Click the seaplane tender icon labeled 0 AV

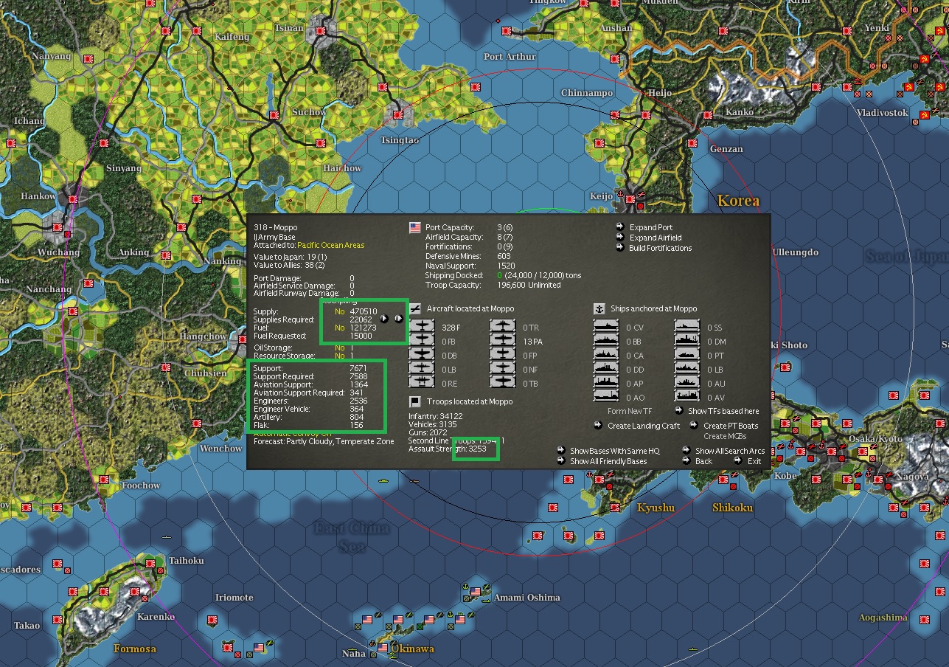(x=687, y=397)
